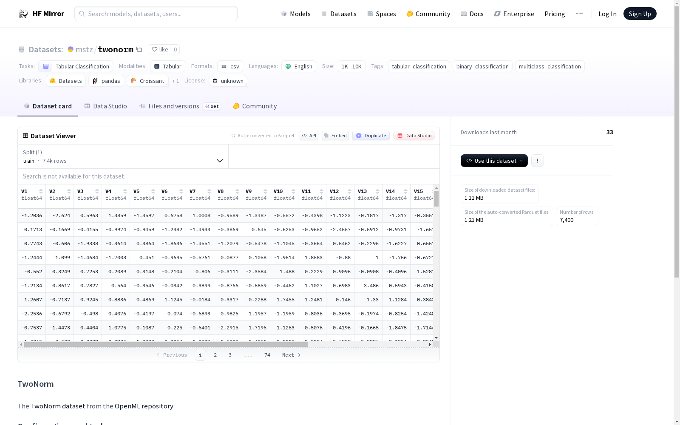Sort by the V6 column sort icon

click(181, 191)
